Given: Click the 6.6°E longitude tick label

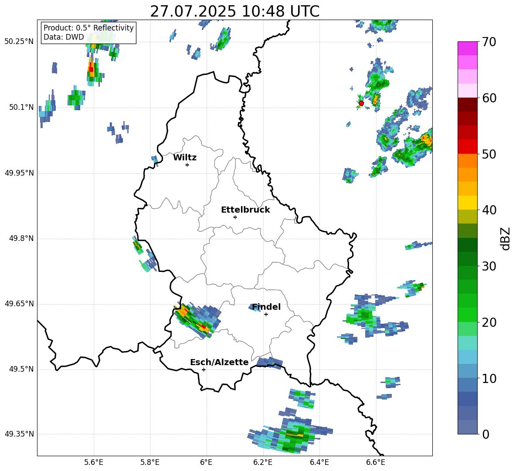Looking at the screenshot, I should pyautogui.click(x=376, y=462).
